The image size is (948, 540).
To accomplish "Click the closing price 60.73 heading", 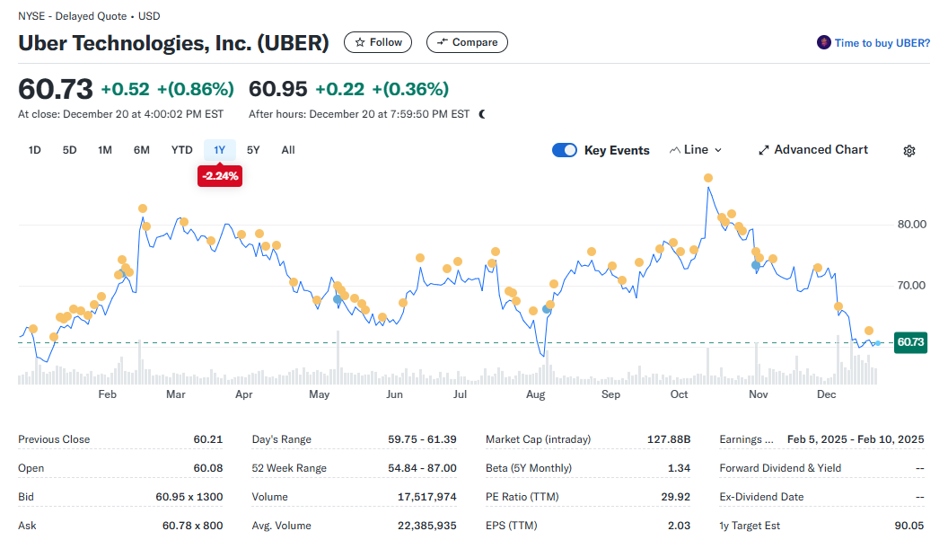I will tap(56, 89).
